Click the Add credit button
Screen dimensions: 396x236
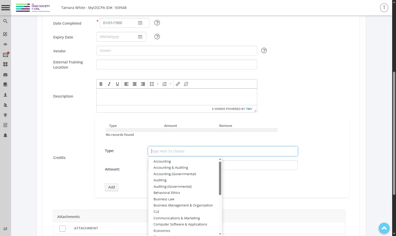[112, 187]
